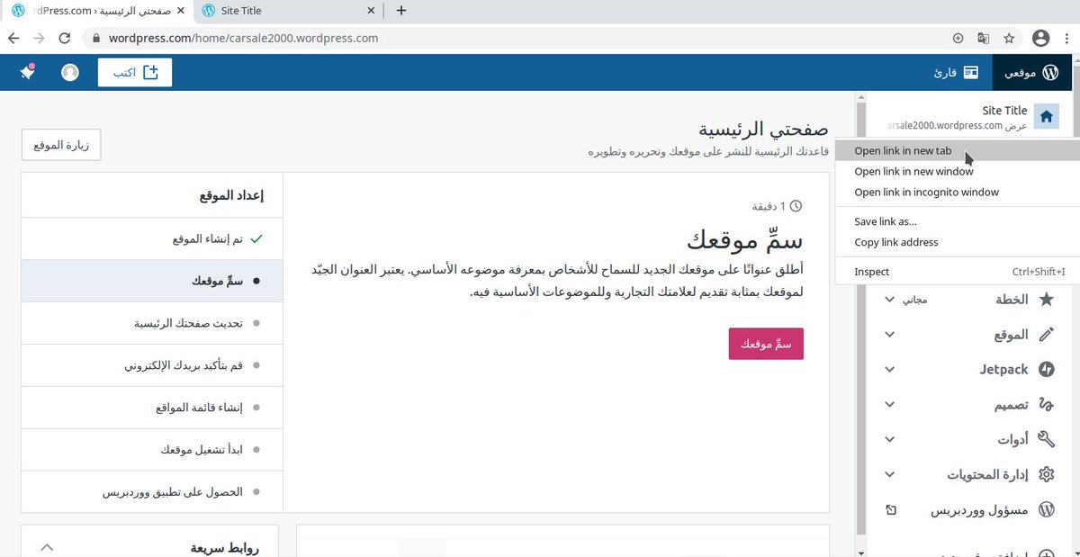Screen dimensions: 1080x557
Task: Open the Chrome profile icon
Action: tap(1040, 39)
